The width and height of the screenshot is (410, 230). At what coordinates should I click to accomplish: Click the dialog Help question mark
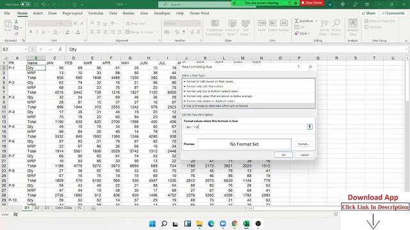point(299,66)
